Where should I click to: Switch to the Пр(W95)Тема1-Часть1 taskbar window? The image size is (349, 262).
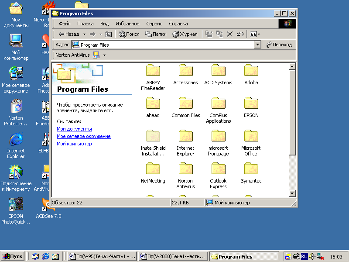point(102,256)
